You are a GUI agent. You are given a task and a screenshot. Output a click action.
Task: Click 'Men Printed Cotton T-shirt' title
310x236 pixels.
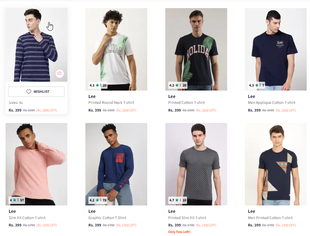click(270, 218)
